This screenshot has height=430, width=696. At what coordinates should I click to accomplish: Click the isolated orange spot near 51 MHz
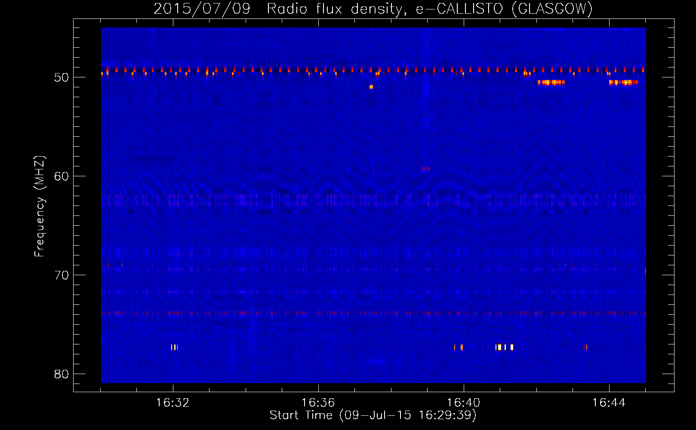tap(371, 87)
